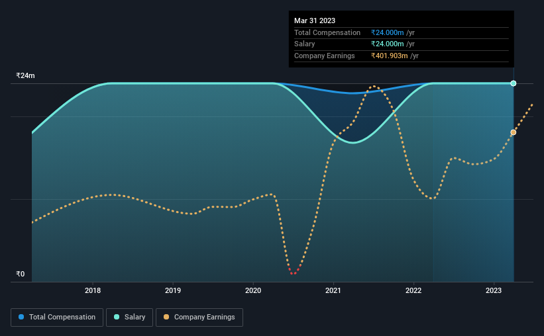The height and width of the screenshot is (336, 544).
Task: Click the Salary row label in tooltip
Action: point(305,44)
